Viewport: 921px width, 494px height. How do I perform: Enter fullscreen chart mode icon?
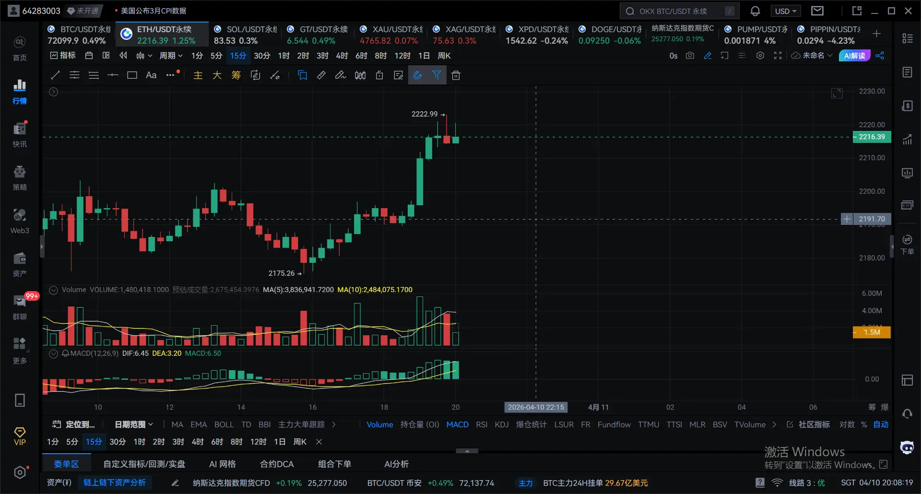tap(778, 56)
